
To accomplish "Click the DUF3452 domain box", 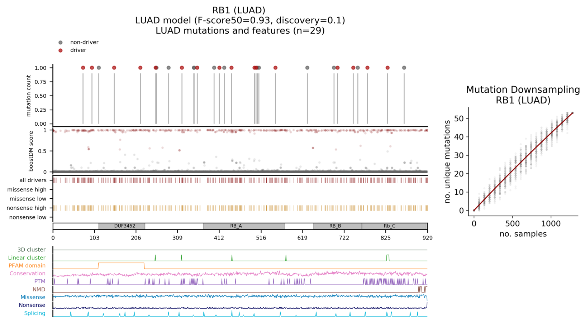I will (x=122, y=226).
